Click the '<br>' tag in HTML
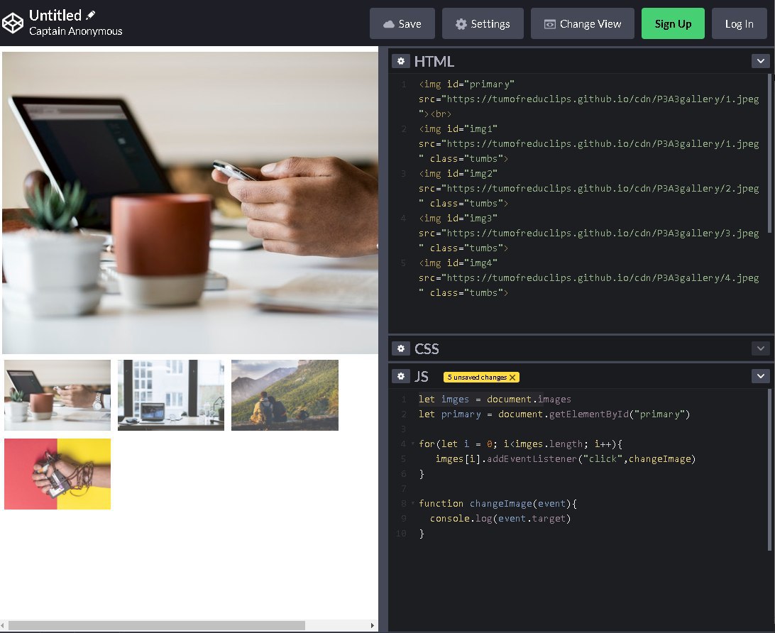 tap(441, 114)
